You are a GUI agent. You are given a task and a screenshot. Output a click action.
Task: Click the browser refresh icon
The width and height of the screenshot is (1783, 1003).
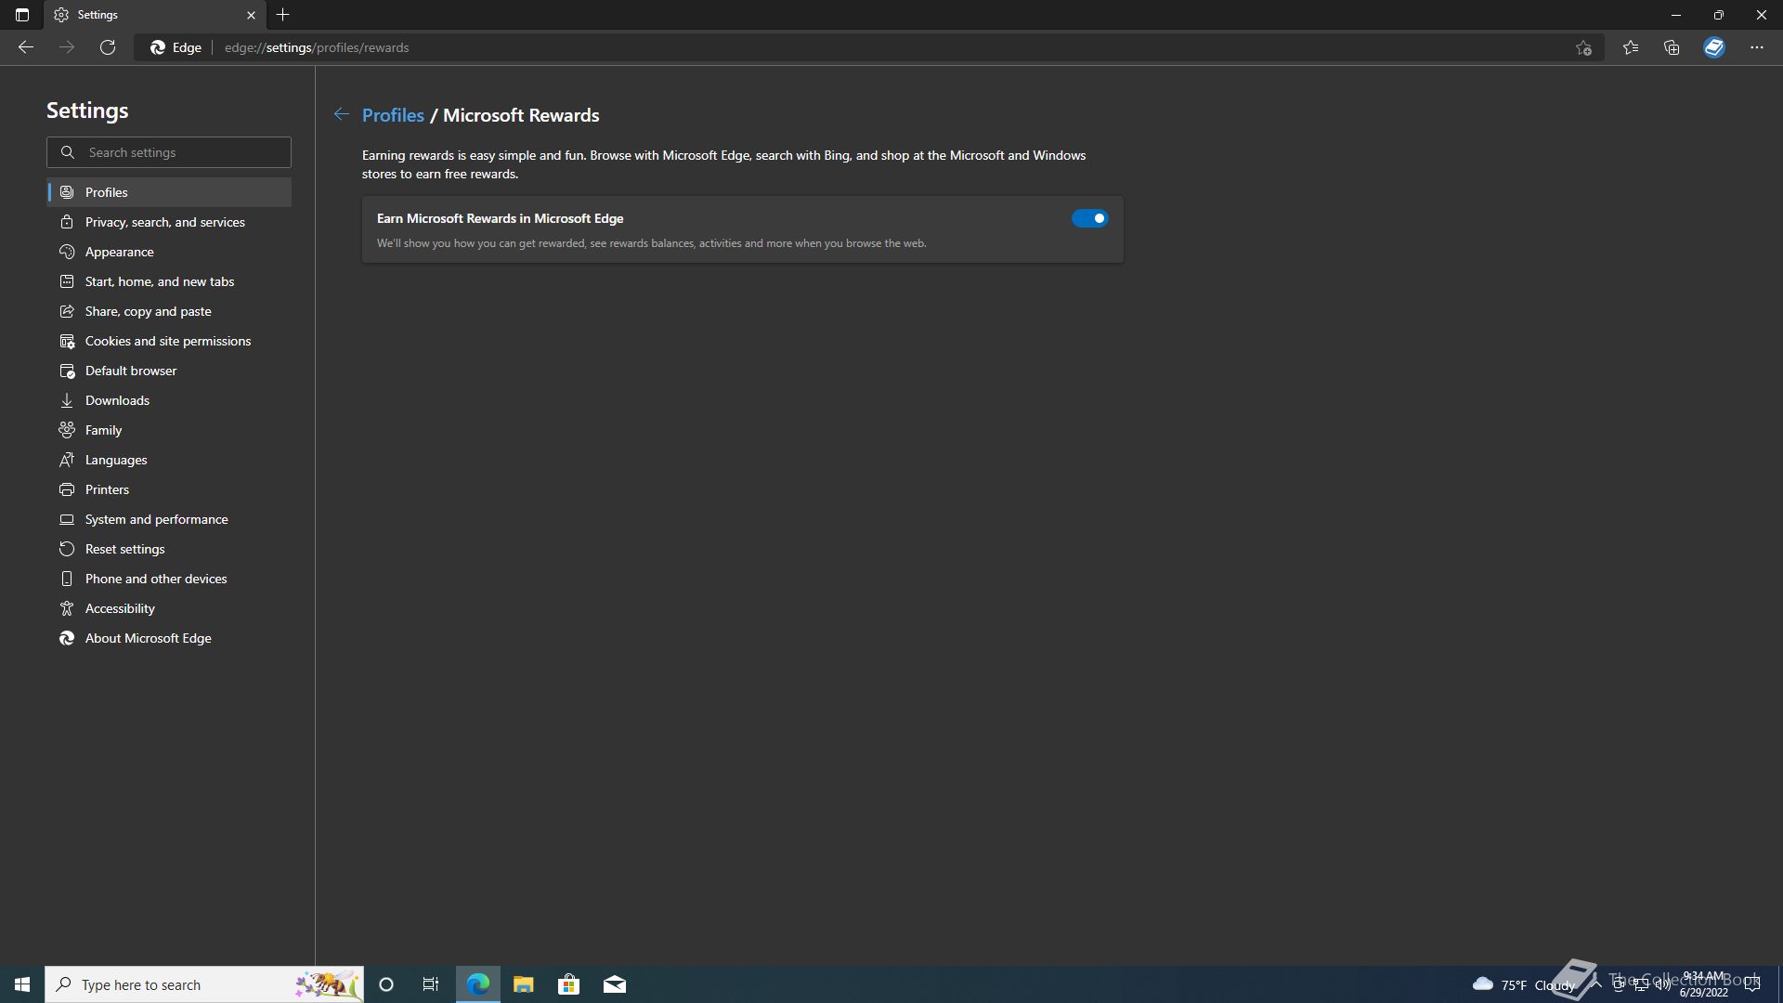(x=108, y=47)
